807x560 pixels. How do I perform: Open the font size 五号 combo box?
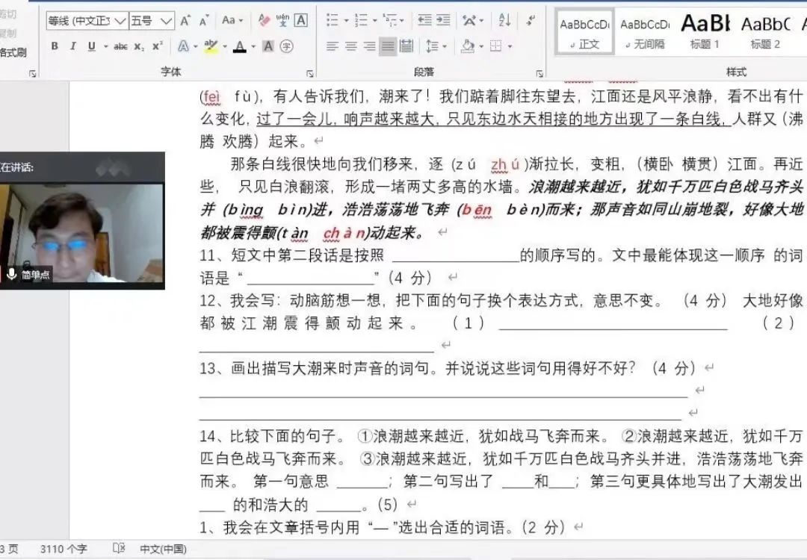pyautogui.click(x=151, y=21)
